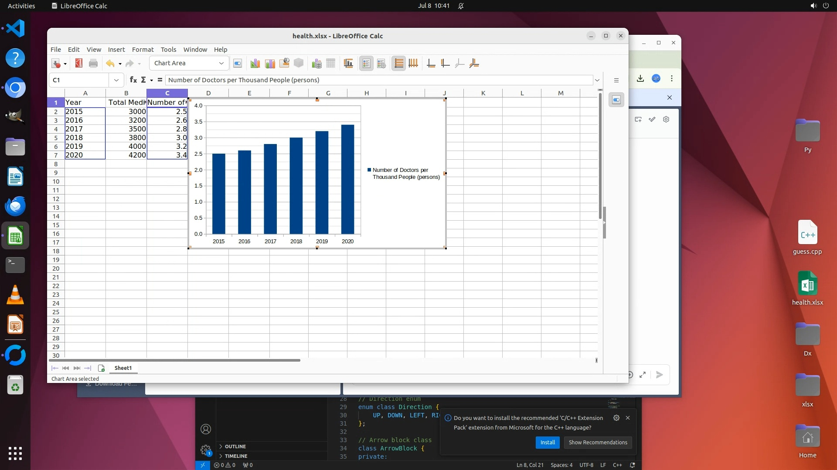
Task: Click Format Selection icon next to Chart Area
Action: pos(238,64)
